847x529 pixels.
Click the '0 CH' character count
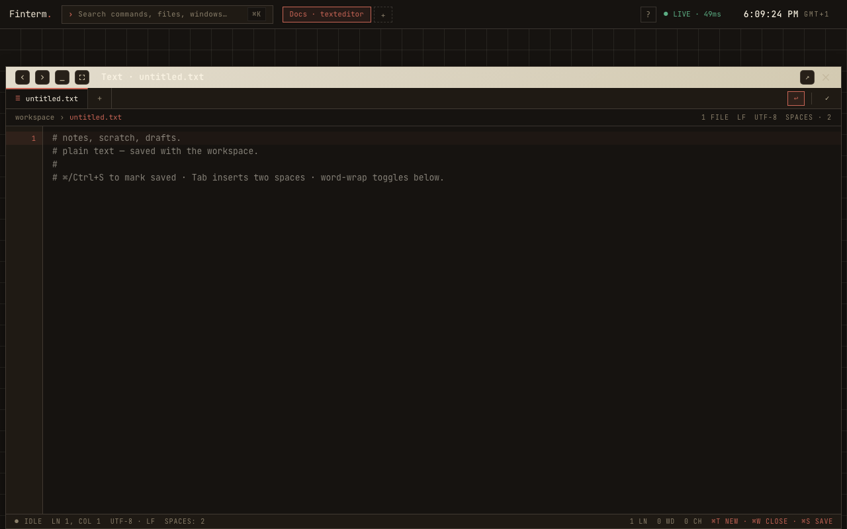click(693, 522)
